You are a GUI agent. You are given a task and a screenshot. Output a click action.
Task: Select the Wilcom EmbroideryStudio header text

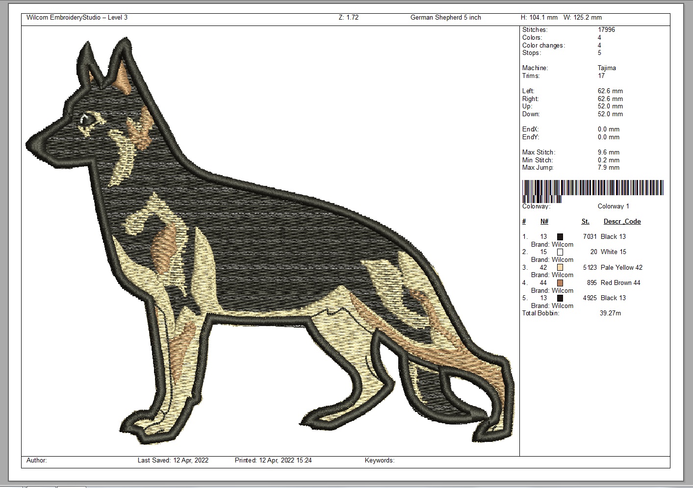coord(77,18)
